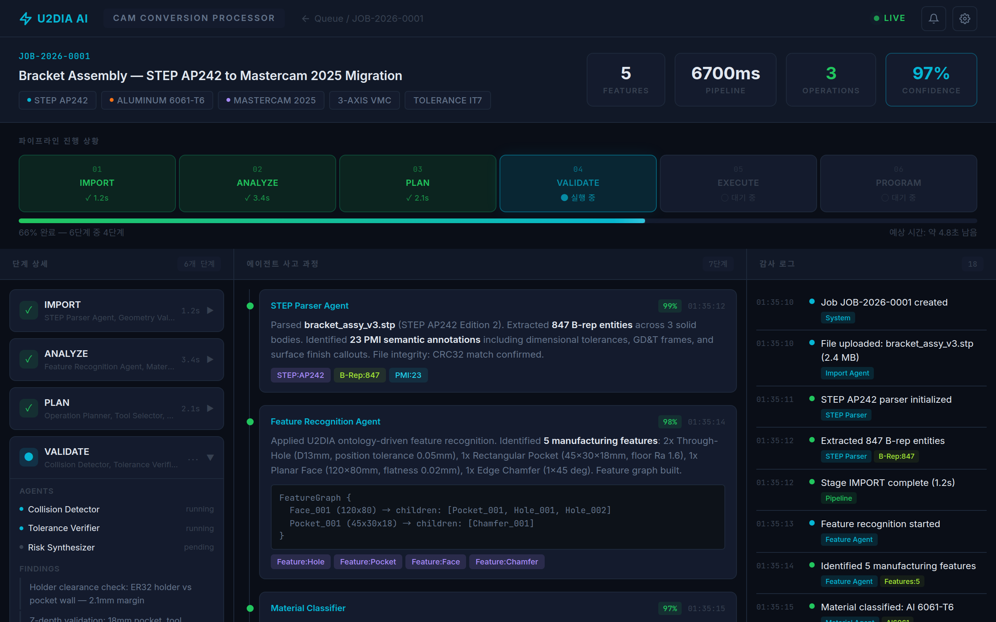Viewport: 996px width, 622px height.
Task: Click the STEP Parser Agent timeline dot
Action: 250,306
